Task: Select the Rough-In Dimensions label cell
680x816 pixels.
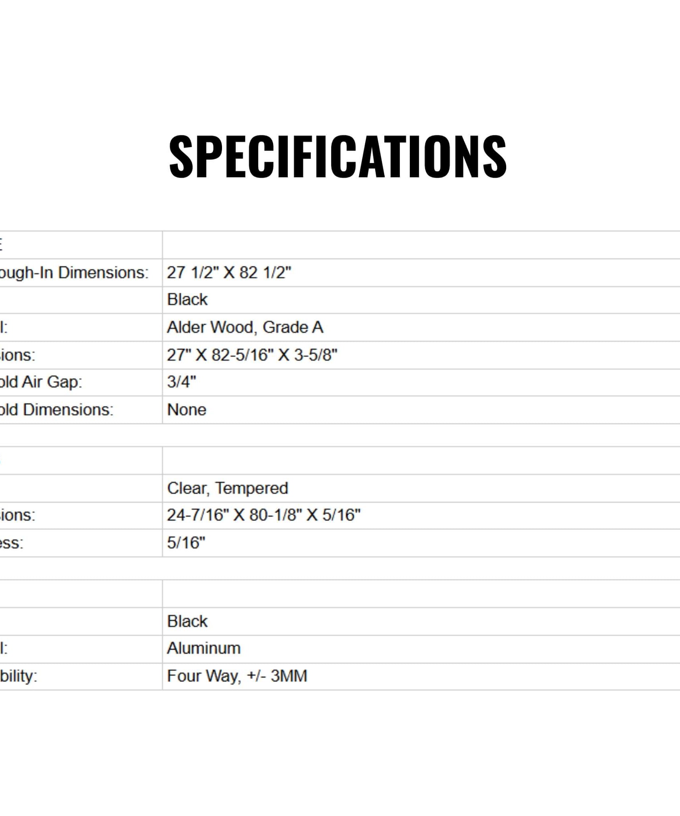Action: click(81, 273)
